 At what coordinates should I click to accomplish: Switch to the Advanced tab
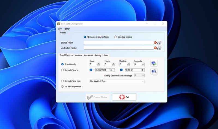pyautogui.click(x=88, y=55)
